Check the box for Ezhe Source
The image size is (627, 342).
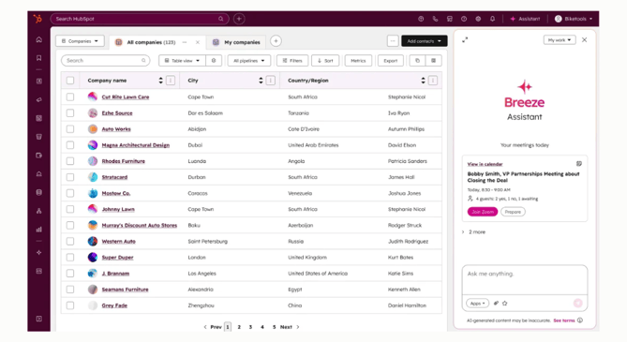click(70, 113)
